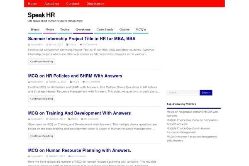Open No Comment link on Summer Internship post

point(90,45)
